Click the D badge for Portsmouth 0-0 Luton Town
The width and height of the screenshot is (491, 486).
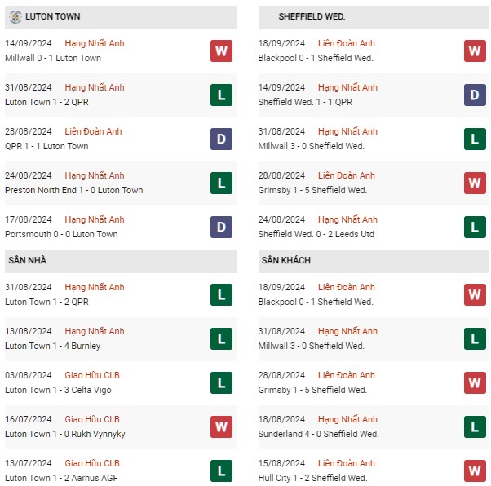pos(221,227)
